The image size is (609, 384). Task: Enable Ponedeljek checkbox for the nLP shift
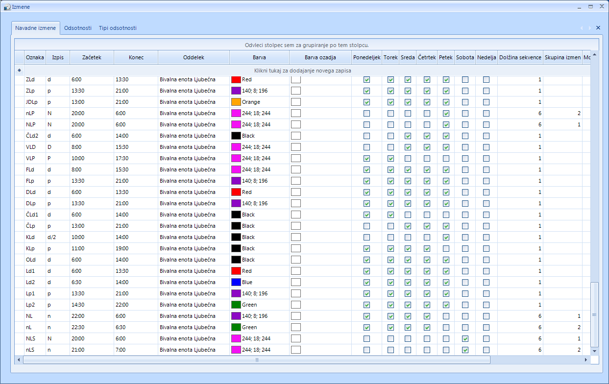pyautogui.click(x=367, y=113)
